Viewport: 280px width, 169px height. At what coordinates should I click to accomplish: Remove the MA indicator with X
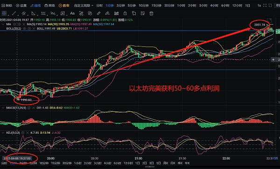pos(24,24)
